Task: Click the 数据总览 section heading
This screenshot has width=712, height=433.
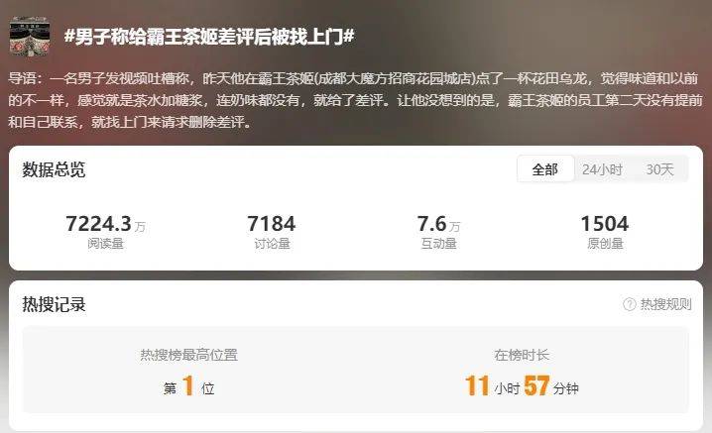Action: pyautogui.click(x=54, y=169)
